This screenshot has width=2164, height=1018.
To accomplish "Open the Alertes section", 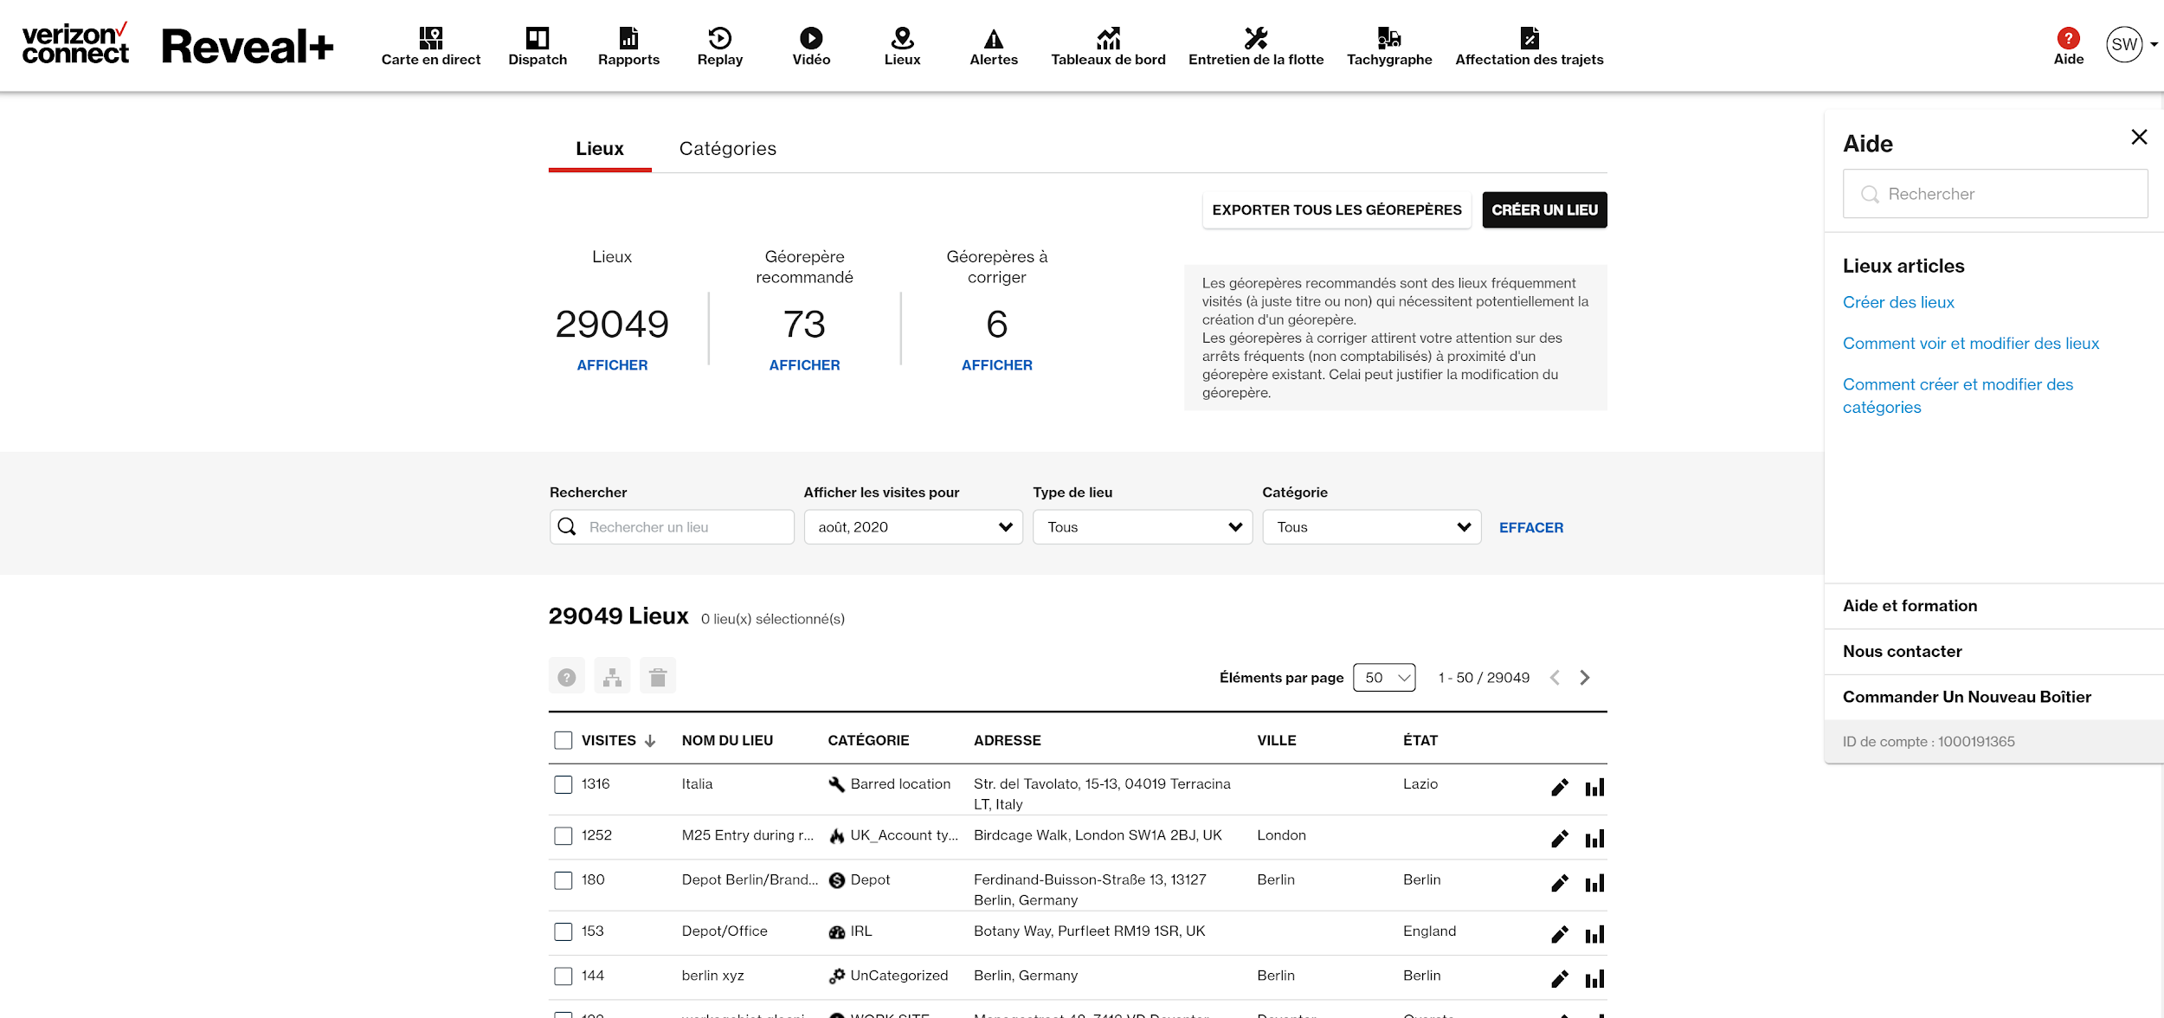I will 994,46.
